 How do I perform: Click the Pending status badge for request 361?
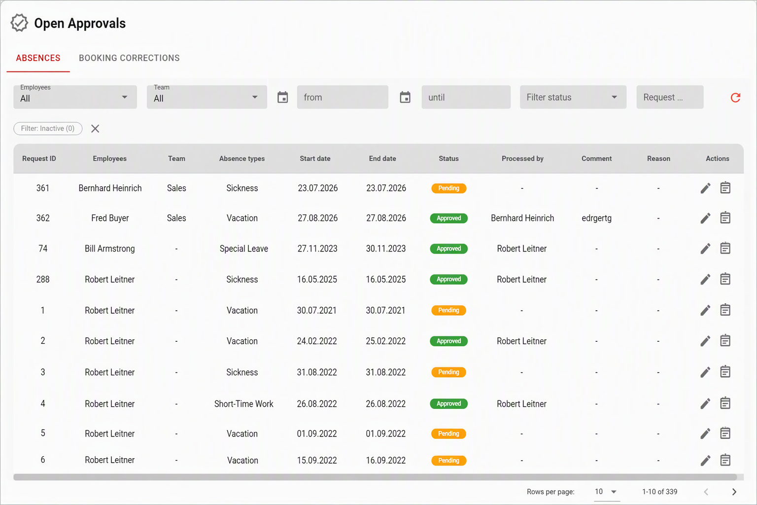(x=448, y=188)
